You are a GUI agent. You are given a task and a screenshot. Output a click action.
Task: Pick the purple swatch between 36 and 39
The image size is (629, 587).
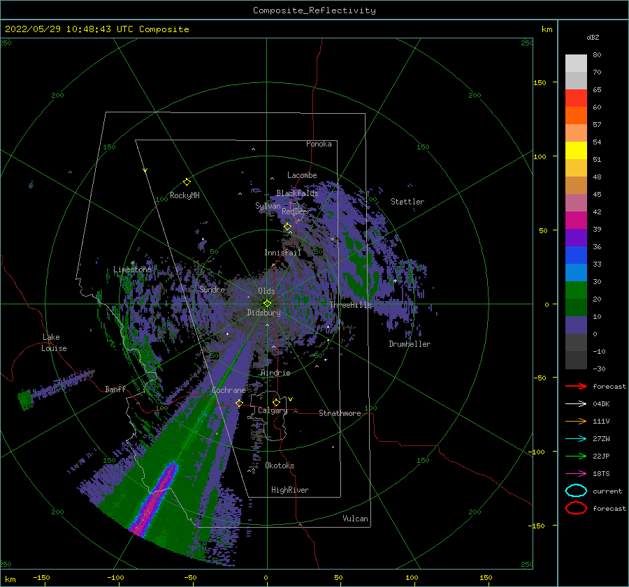pos(576,238)
